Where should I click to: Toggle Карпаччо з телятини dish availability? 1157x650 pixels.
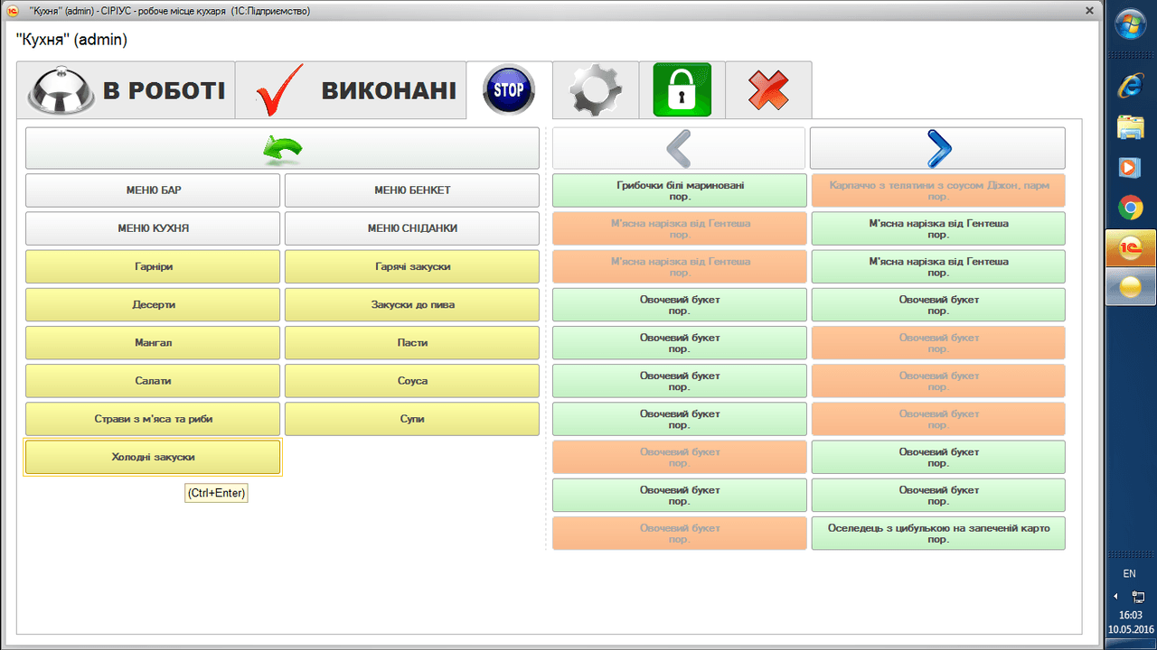[937, 190]
